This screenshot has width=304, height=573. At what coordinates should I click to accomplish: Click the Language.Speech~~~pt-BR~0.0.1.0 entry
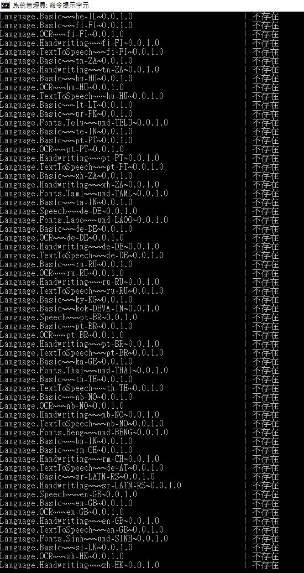coord(69,317)
